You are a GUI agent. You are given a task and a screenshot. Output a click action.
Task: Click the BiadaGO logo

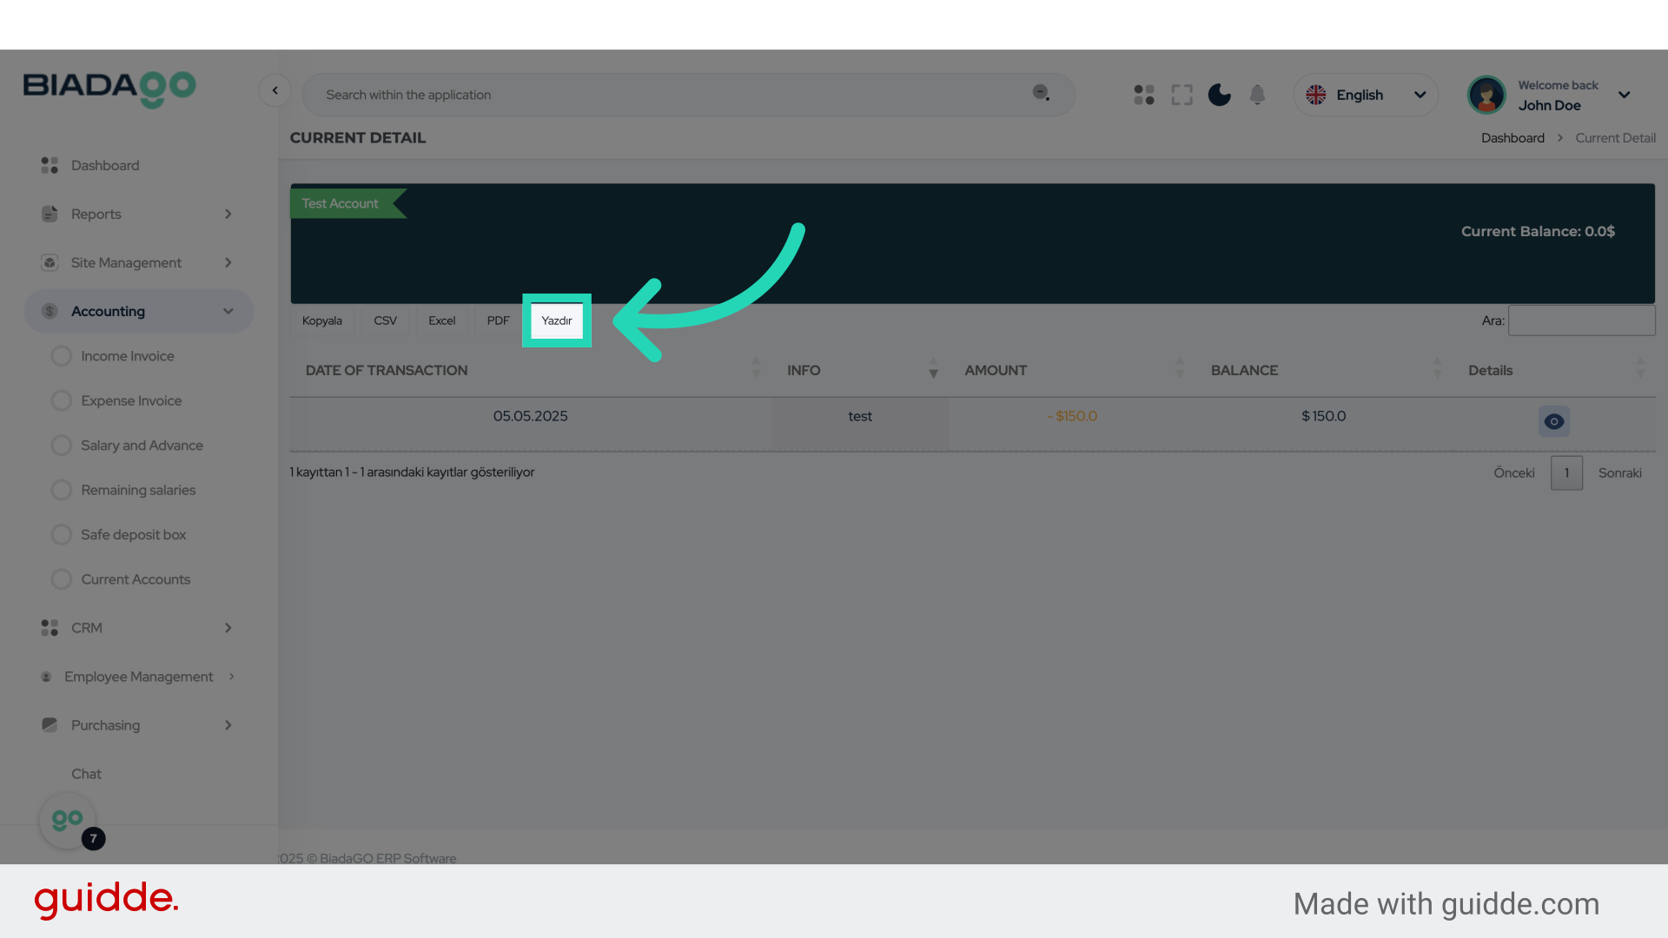click(109, 89)
